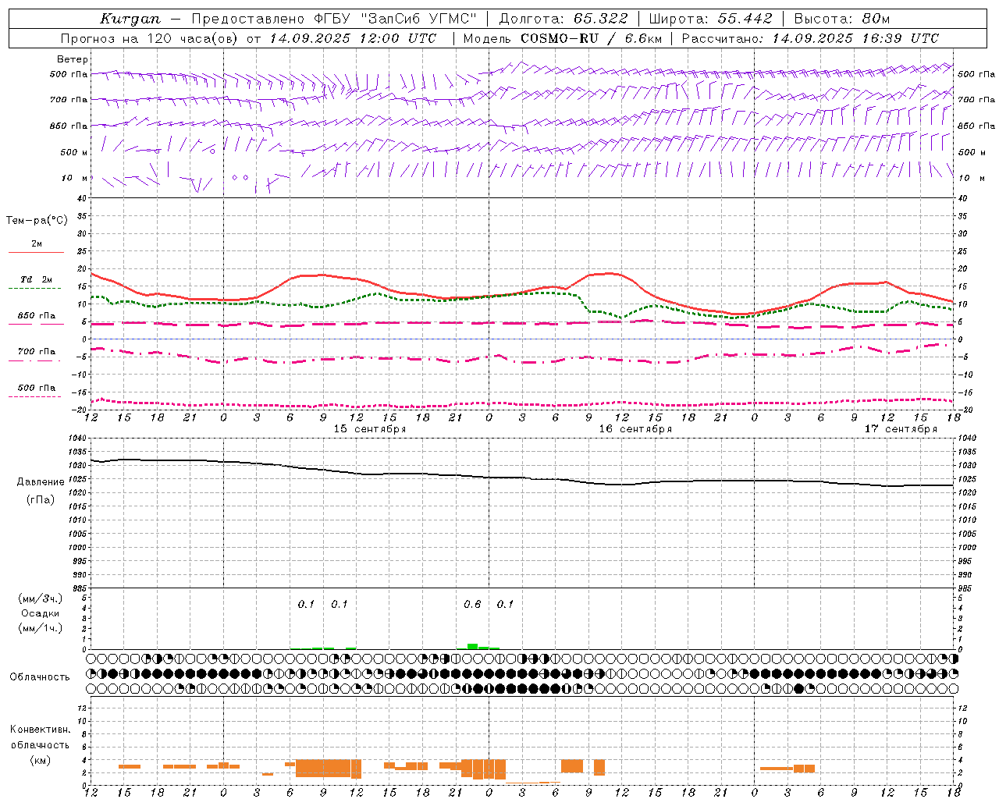Screen dimensions: 999x799
Task: Click the '(гПа)' unit label under Давление
Action: (x=39, y=500)
